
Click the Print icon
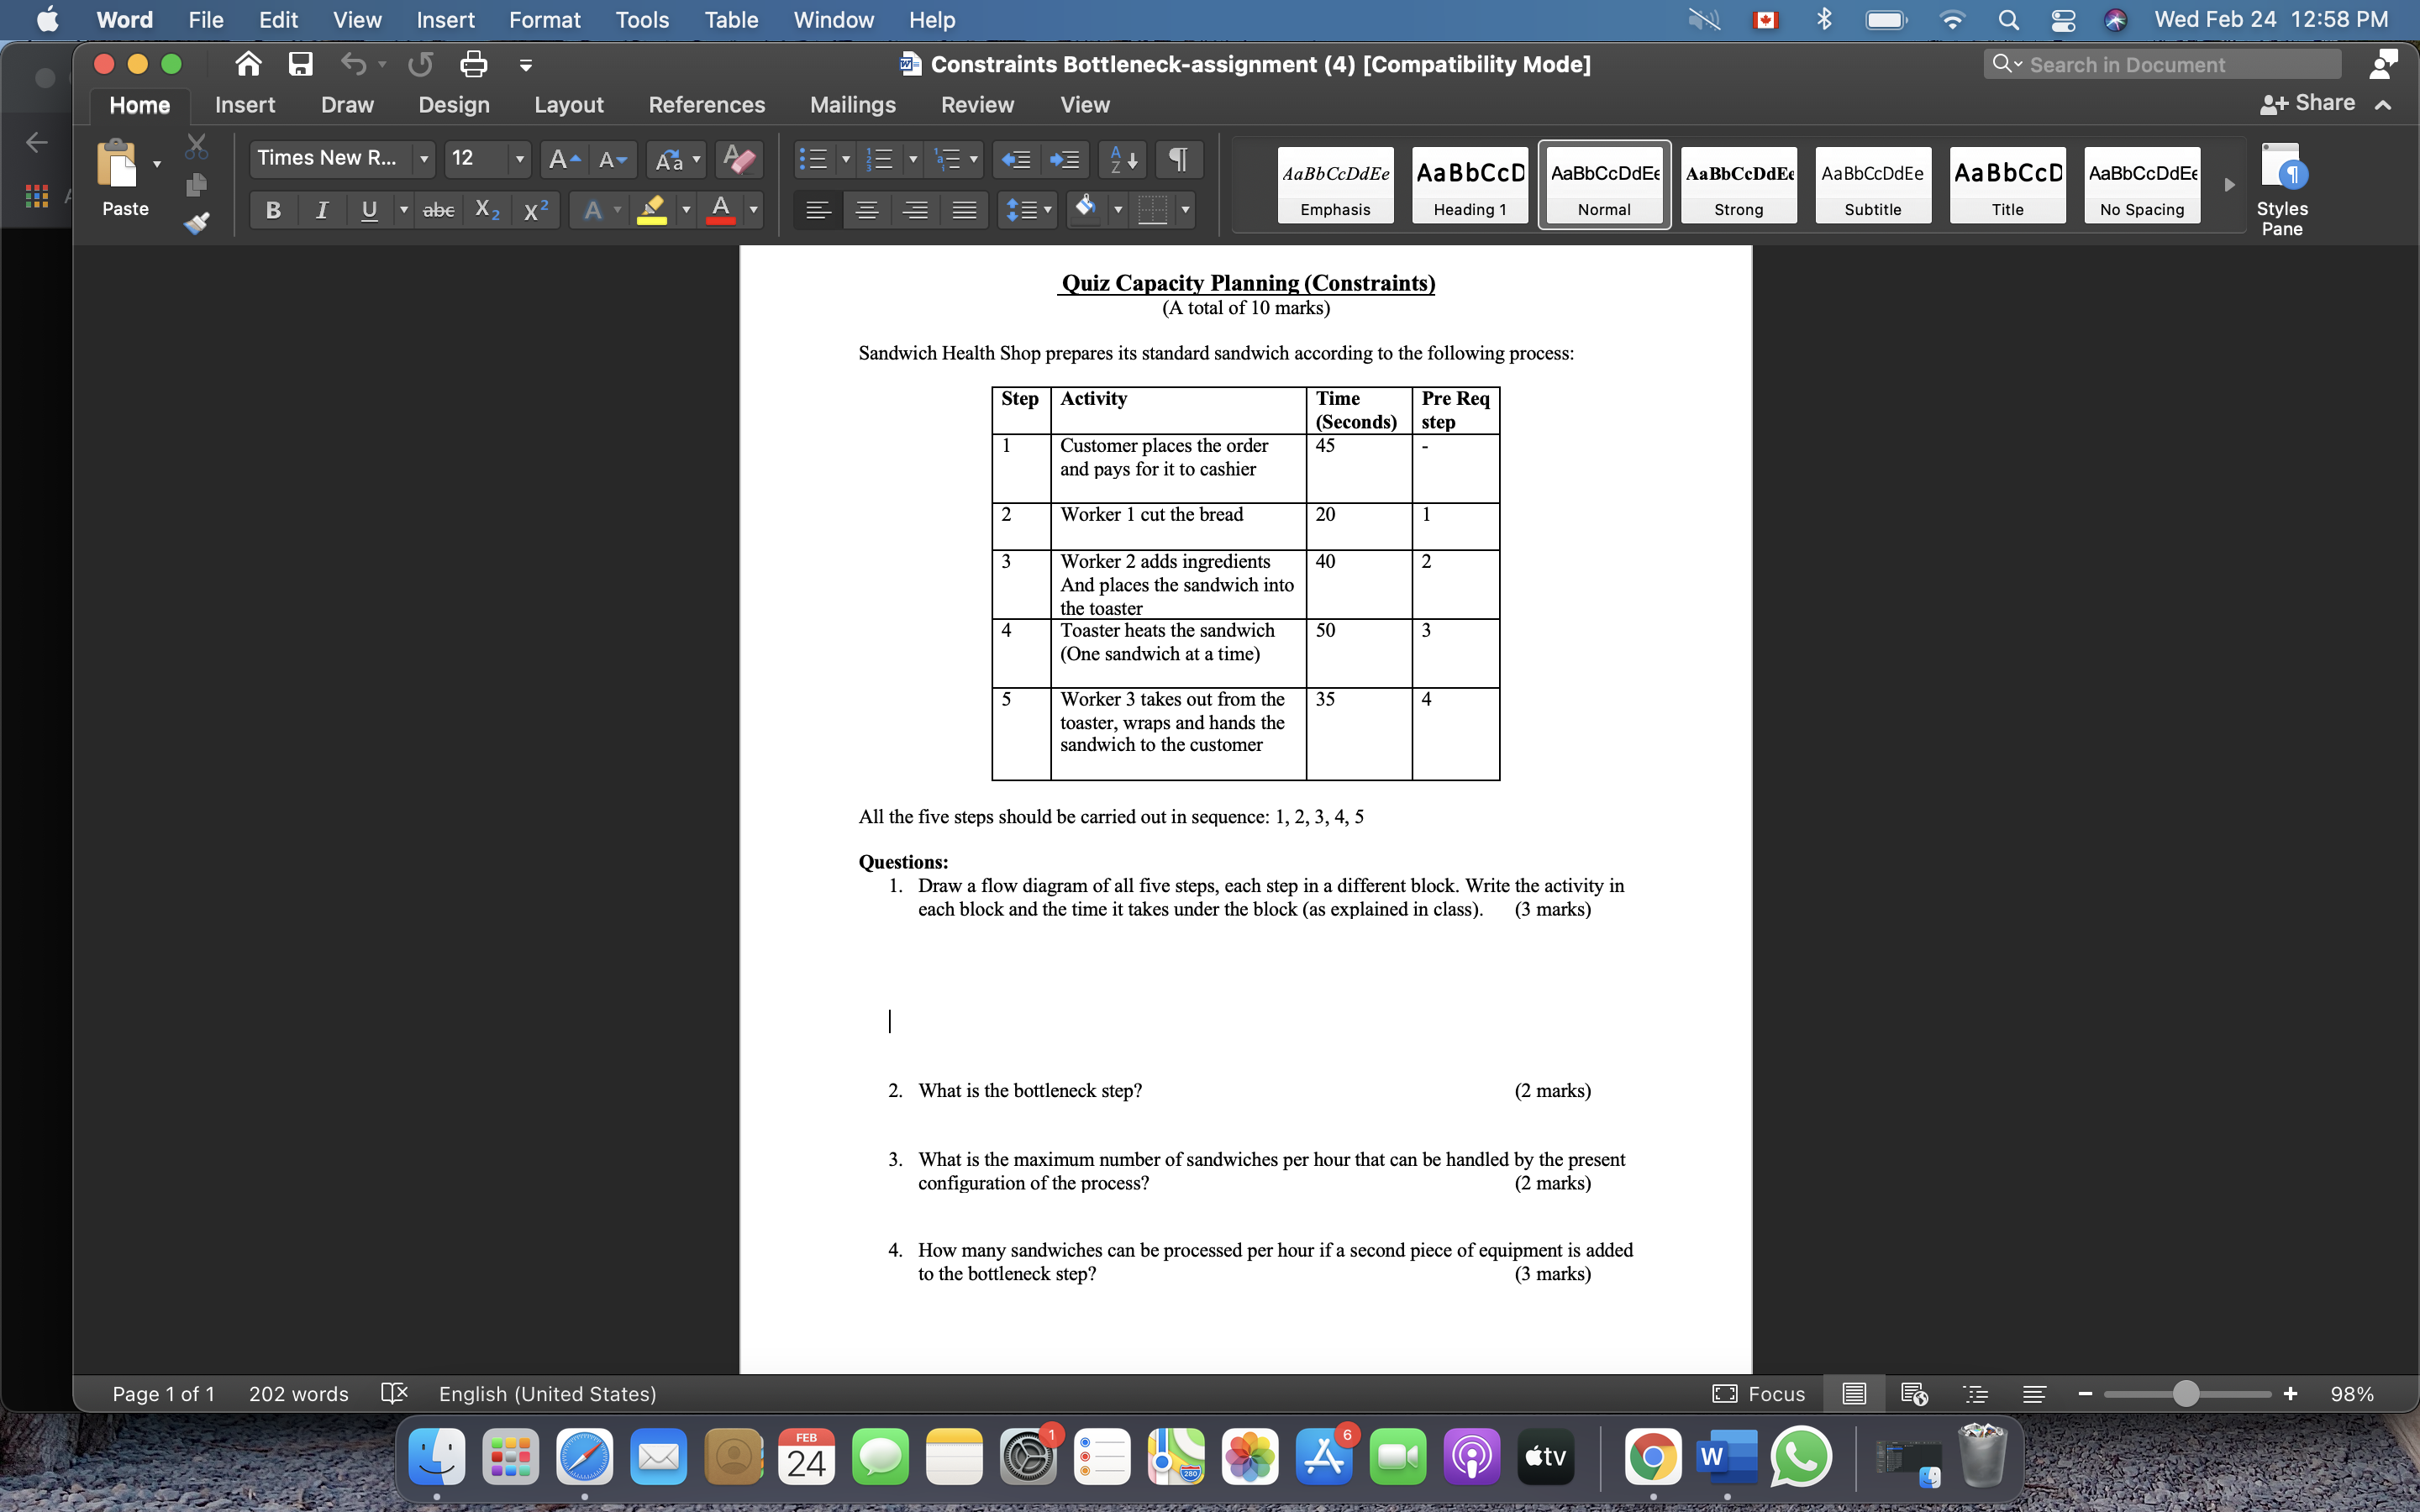473,64
